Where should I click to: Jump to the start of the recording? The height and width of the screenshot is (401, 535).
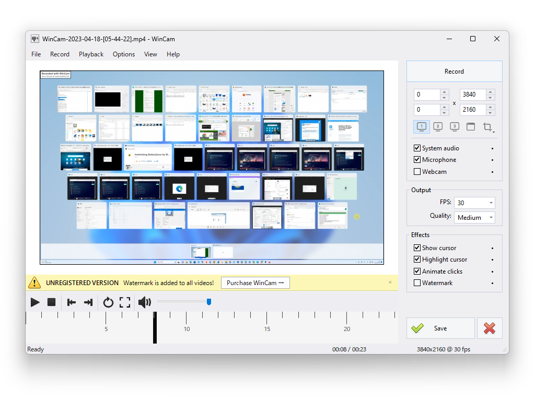point(72,302)
